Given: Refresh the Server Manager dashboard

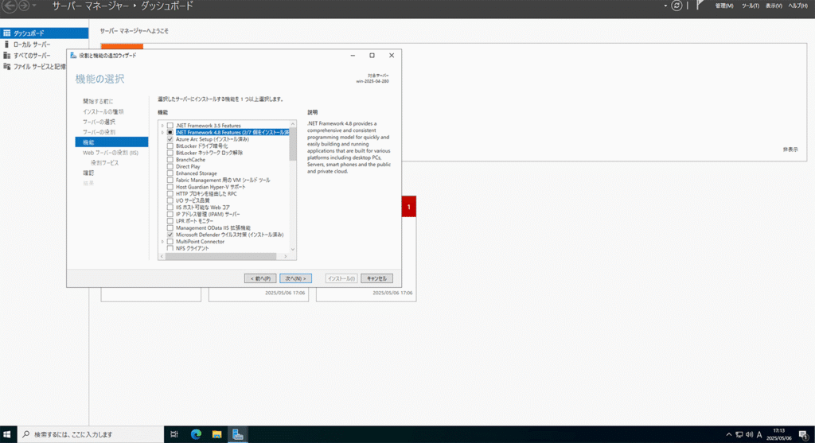Looking at the screenshot, I should [677, 6].
